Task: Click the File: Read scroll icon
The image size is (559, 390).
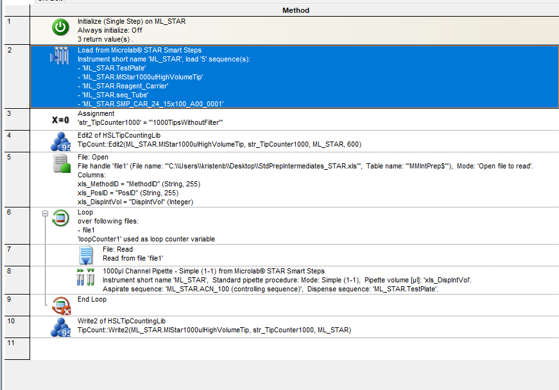Action: click(85, 255)
